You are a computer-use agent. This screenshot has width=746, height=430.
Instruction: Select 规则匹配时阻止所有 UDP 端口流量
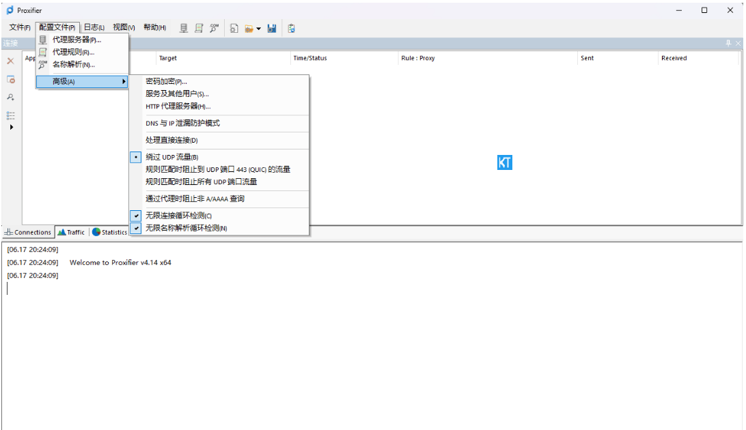tap(219, 182)
